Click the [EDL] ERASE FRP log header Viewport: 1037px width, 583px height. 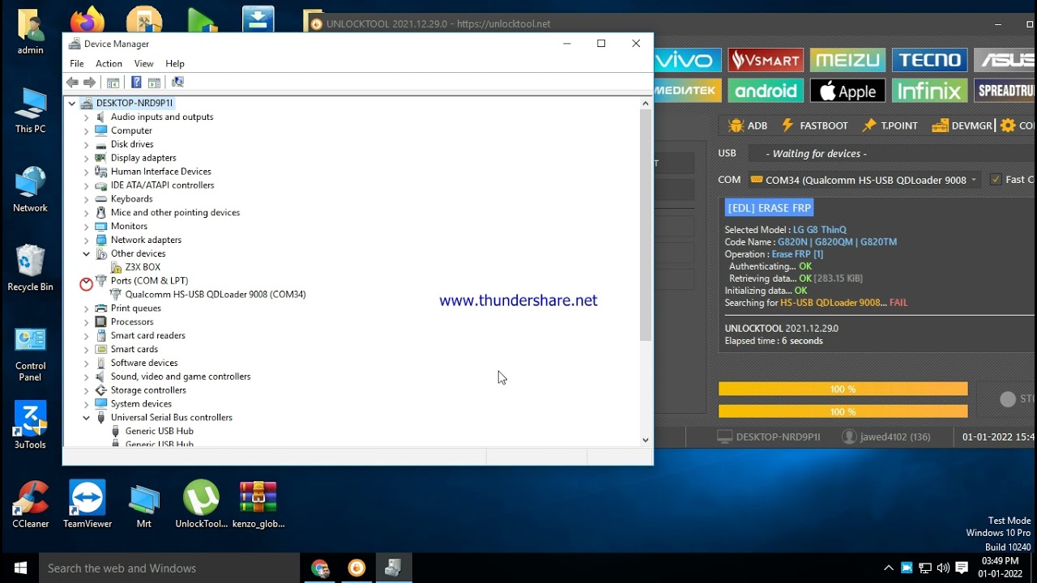pyautogui.click(x=770, y=208)
